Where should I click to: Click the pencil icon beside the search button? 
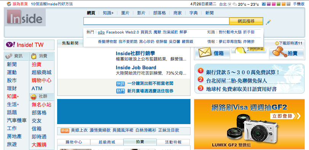pyautogui.click(x=268, y=22)
